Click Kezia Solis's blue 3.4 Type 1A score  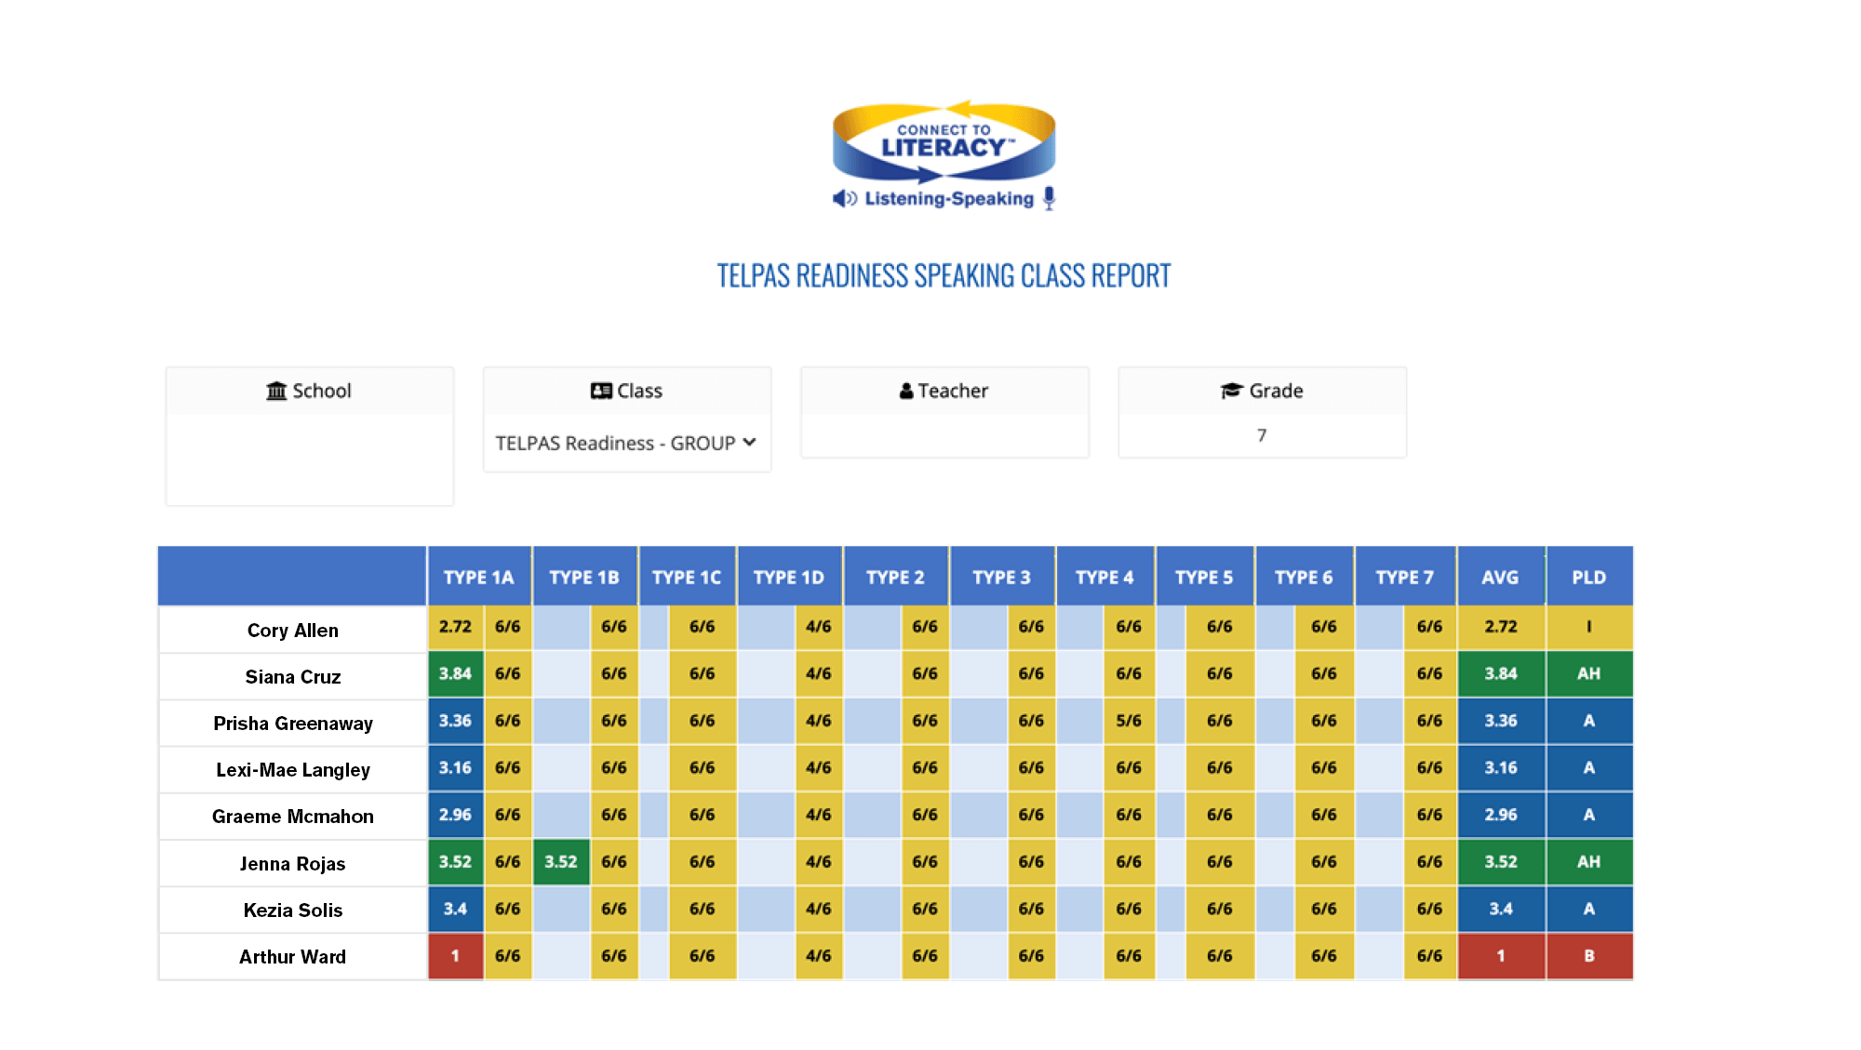[455, 909]
